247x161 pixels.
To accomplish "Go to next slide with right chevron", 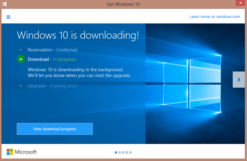I will click(x=239, y=79).
